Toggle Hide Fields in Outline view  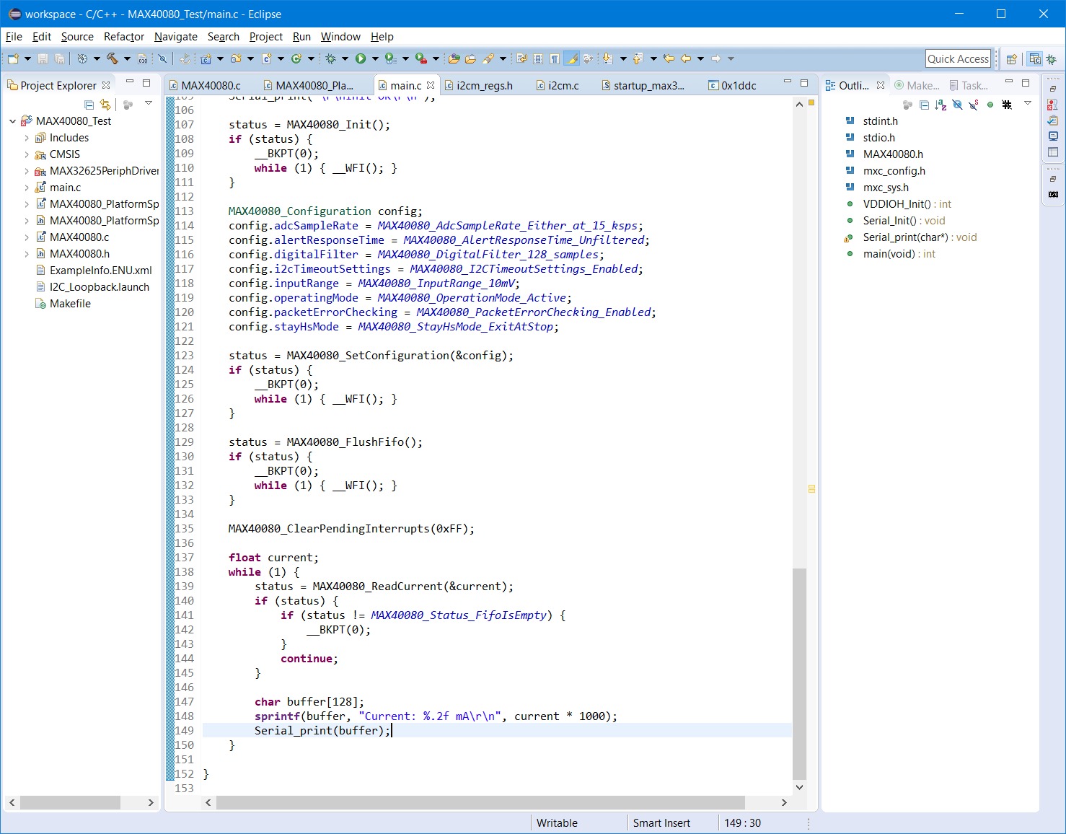(x=957, y=105)
